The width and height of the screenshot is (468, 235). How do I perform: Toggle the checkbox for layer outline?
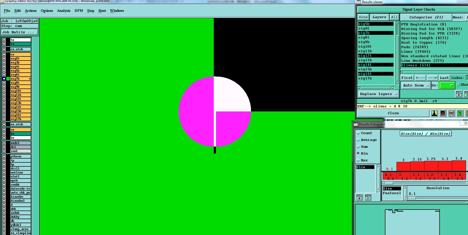[x=4, y=172]
